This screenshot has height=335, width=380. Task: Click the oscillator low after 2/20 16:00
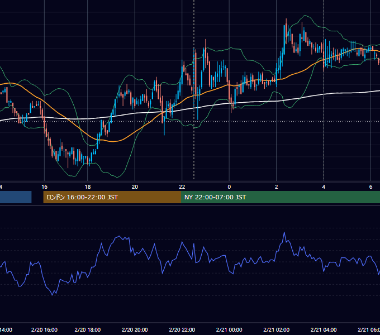click(x=53, y=295)
